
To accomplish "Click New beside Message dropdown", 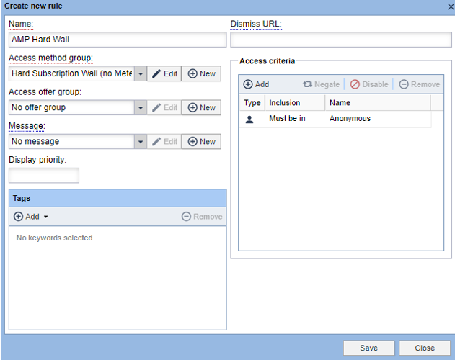I will (201, 141).
